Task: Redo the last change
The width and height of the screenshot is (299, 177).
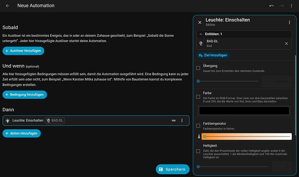Action: click(282, 6)
